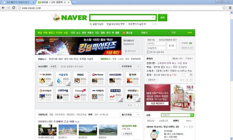Open the MBC newsstand tile

tap(81, 79)
